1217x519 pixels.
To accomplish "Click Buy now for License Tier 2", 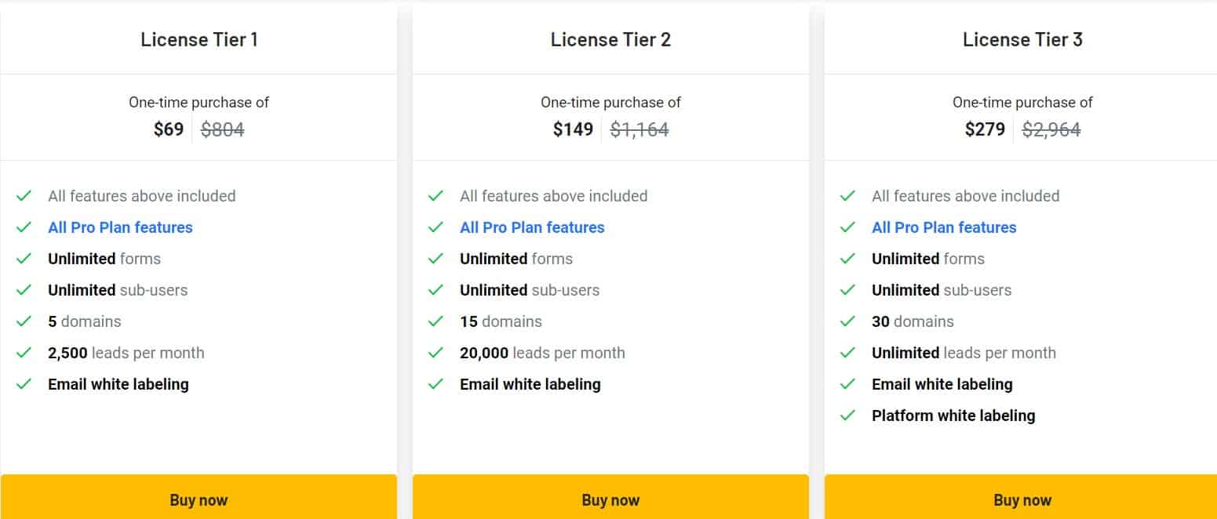I will [x=610, y=499].
